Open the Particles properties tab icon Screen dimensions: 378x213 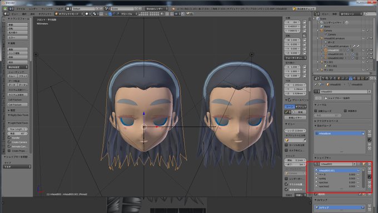[362, 78]
